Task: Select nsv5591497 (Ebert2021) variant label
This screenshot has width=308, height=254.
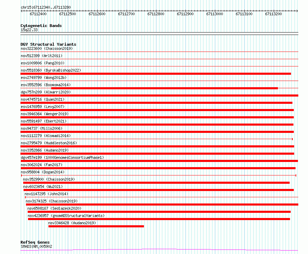Action: point(44,121)
